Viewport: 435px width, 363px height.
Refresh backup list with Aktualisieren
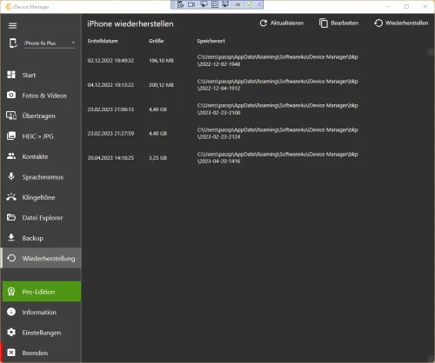click(x=282, y=23)
